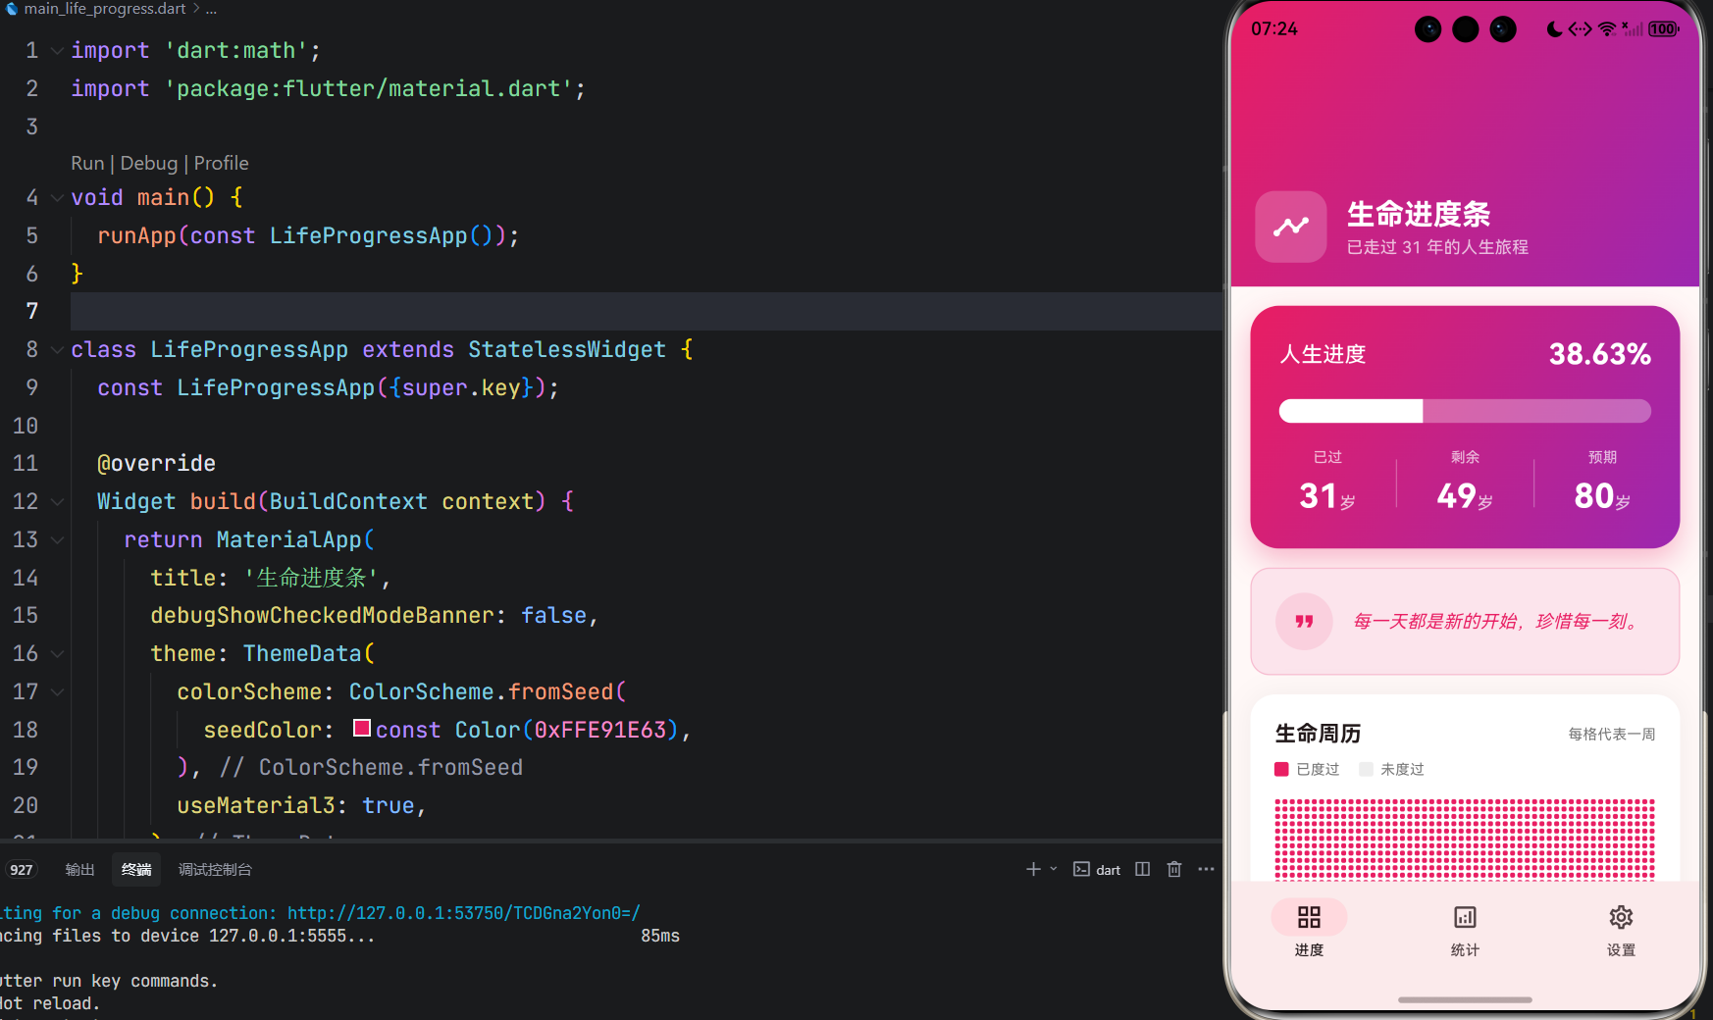Click the 剩余 49岁 stat
1713x1020 pixels.
click(1465, 483)
